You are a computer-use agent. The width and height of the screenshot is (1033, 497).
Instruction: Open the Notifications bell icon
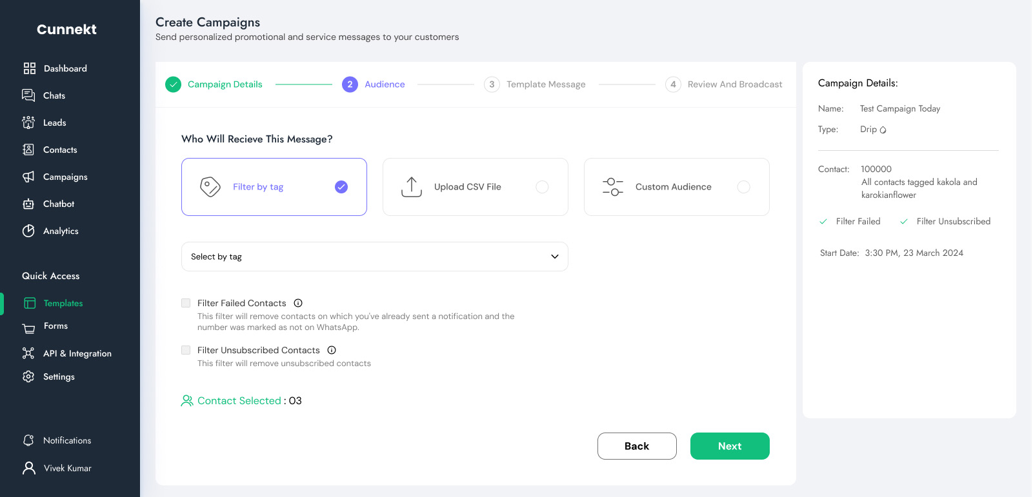[28, 440]
